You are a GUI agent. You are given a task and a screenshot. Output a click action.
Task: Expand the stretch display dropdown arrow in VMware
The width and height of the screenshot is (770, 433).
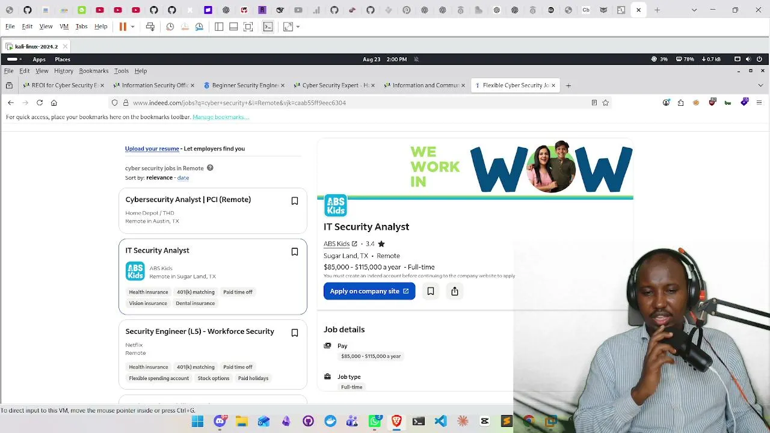[x=298, y=26]
